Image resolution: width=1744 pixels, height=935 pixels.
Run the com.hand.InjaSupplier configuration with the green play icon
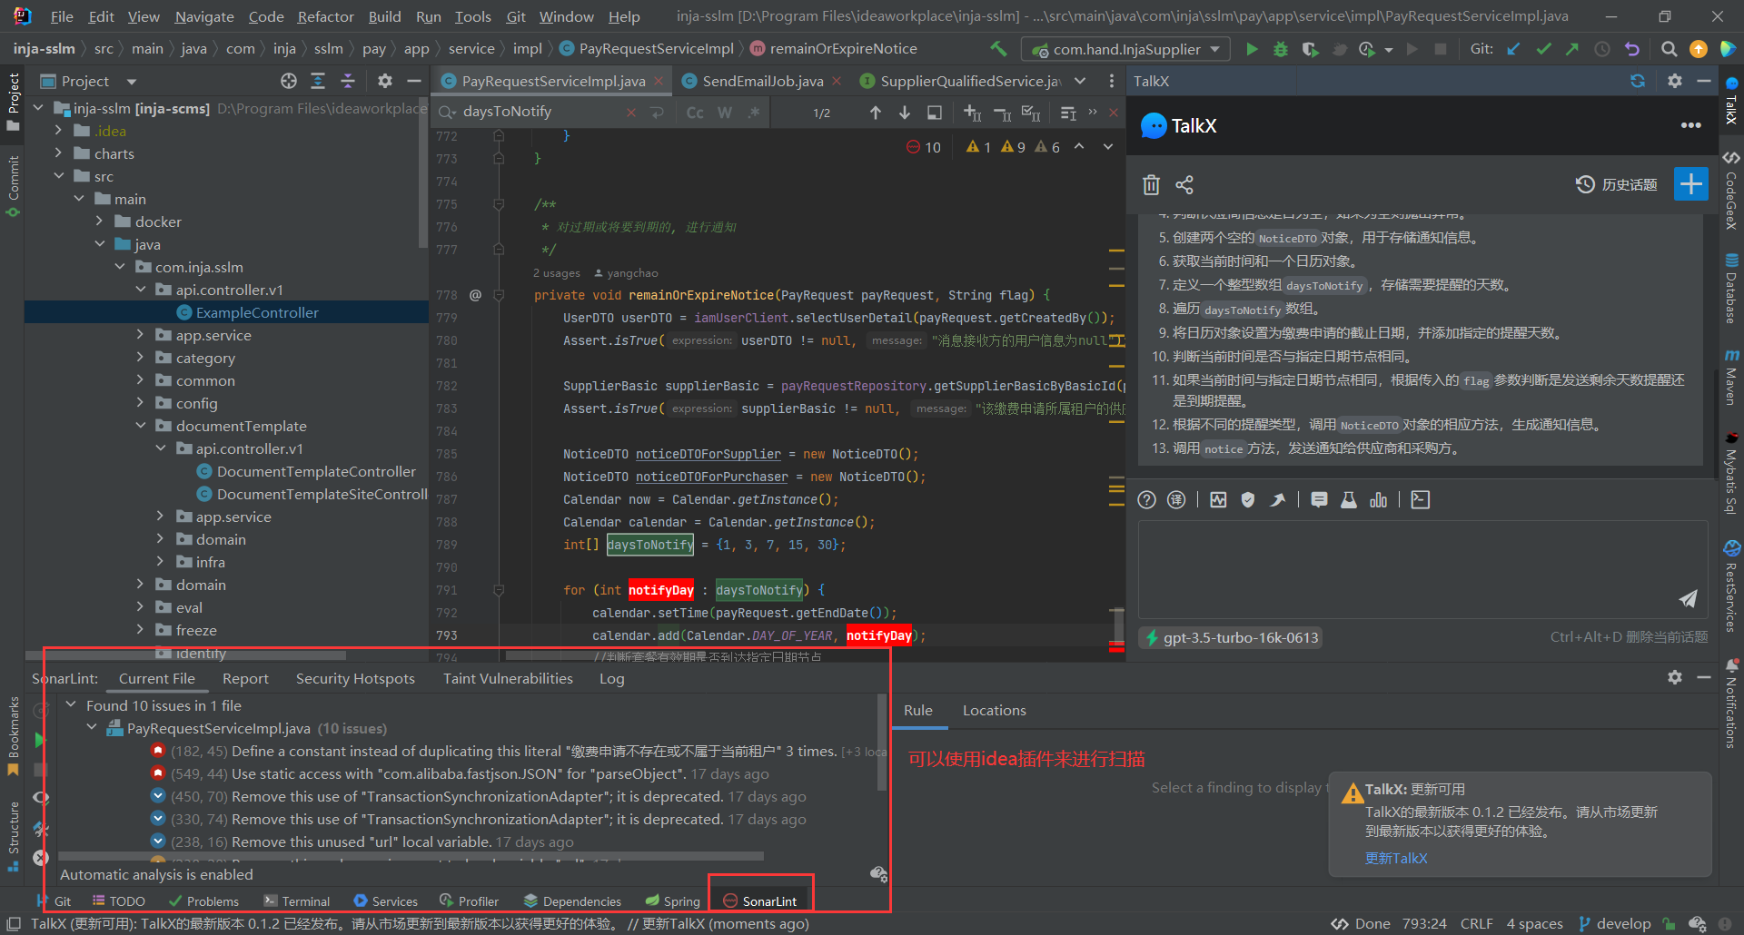tap(1252, 49)
